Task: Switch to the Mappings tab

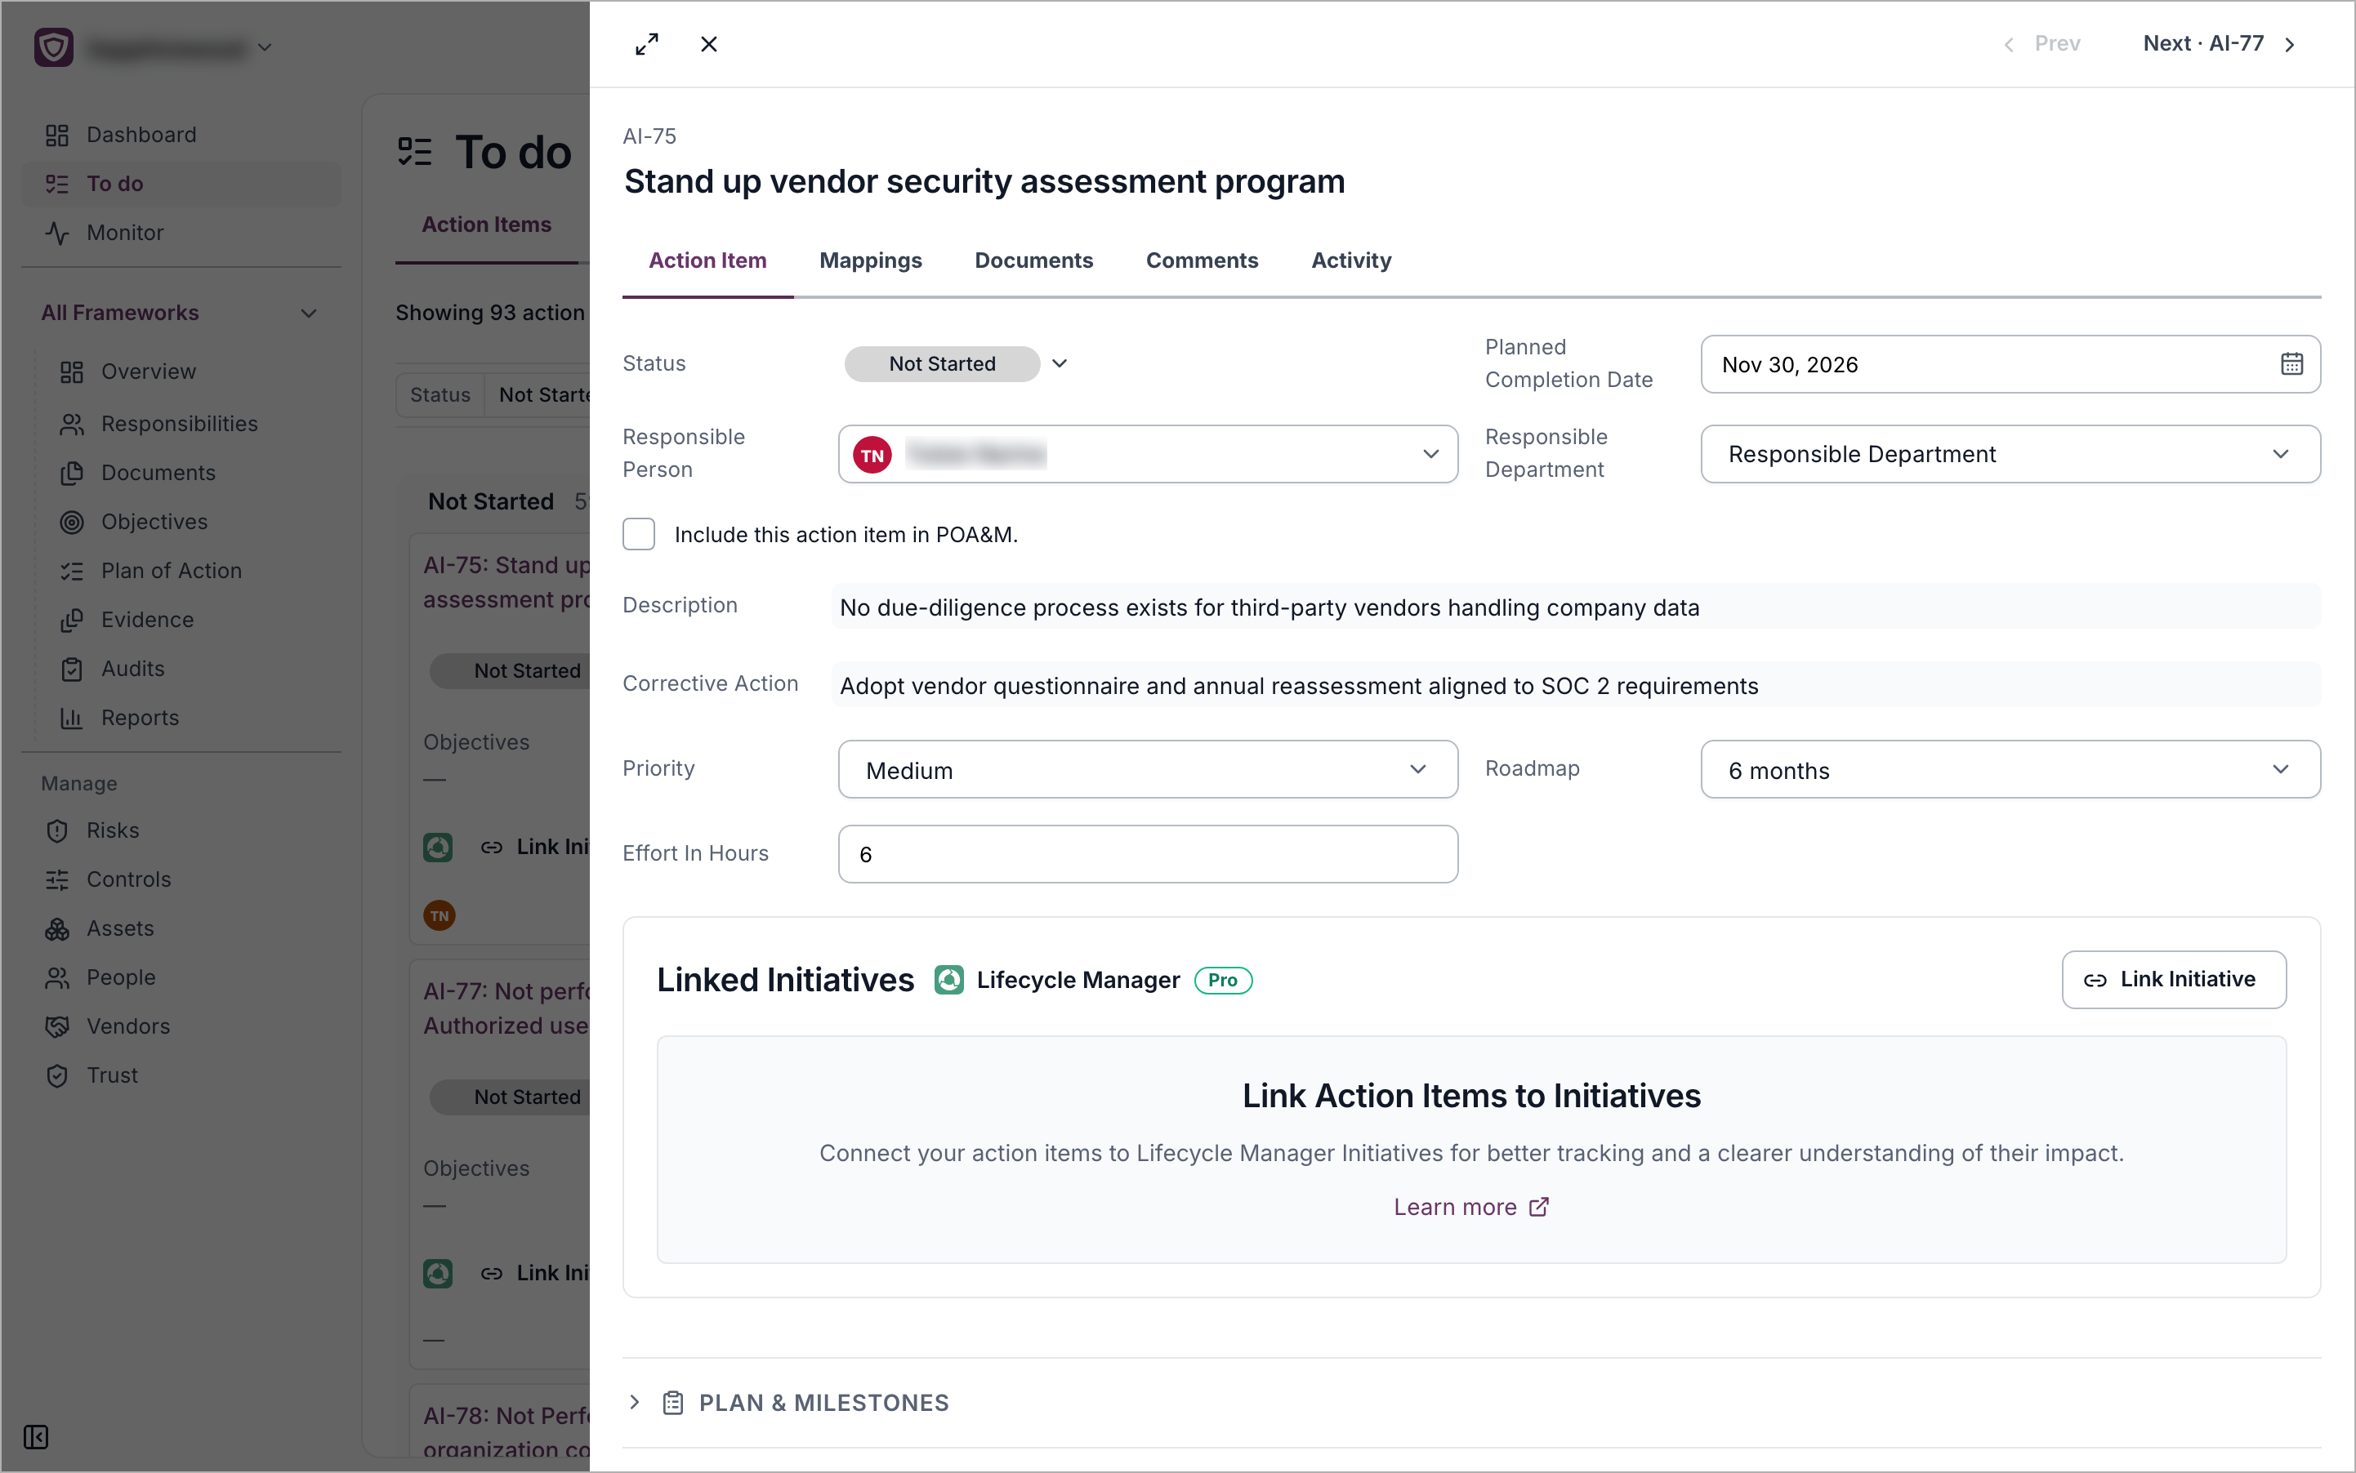Action: pos(869,260)
